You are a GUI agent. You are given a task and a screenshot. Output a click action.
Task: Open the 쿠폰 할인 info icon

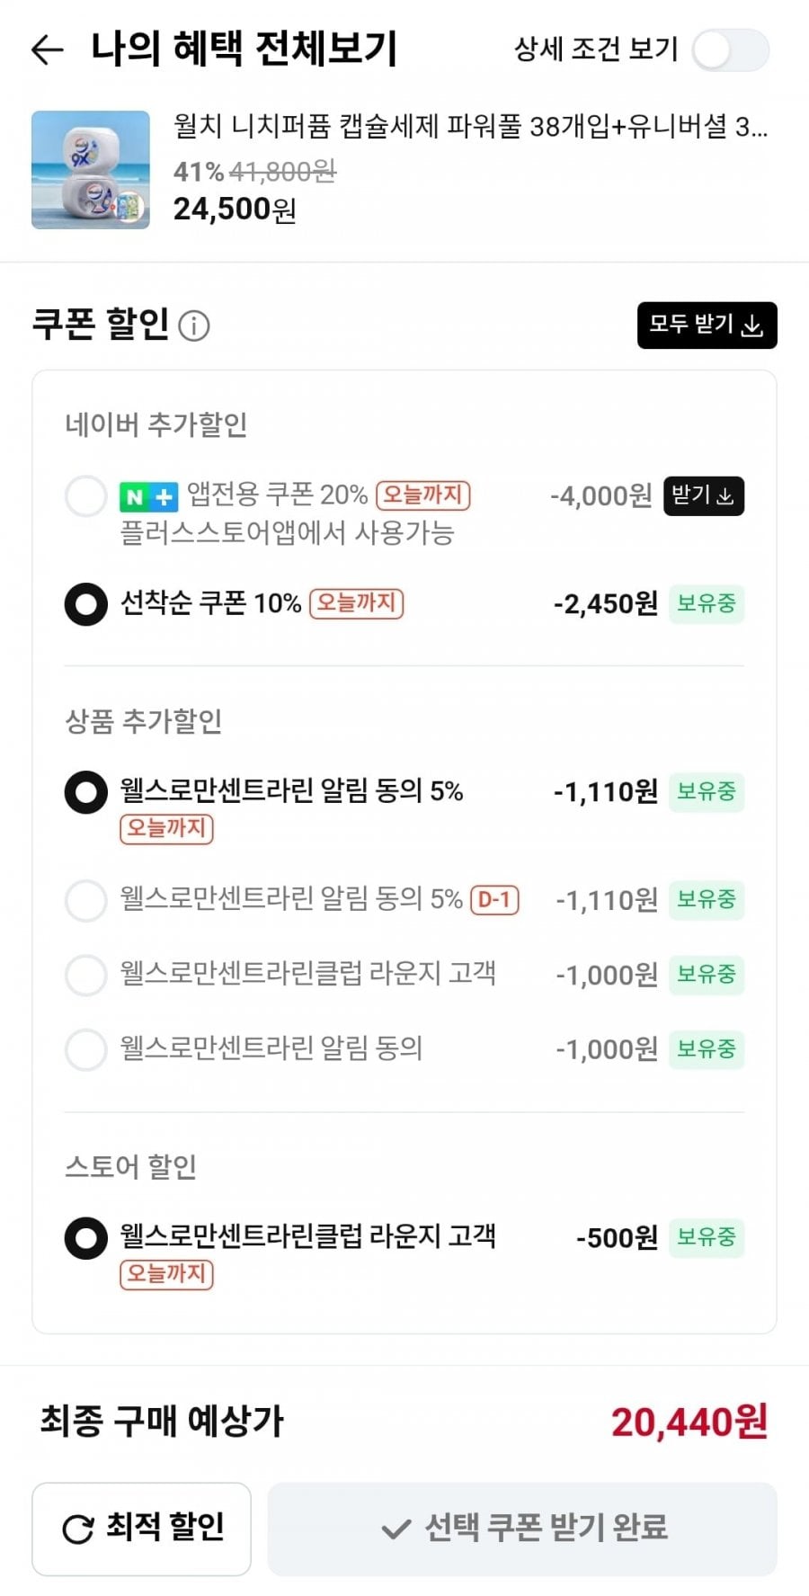(x=194, y=325)
